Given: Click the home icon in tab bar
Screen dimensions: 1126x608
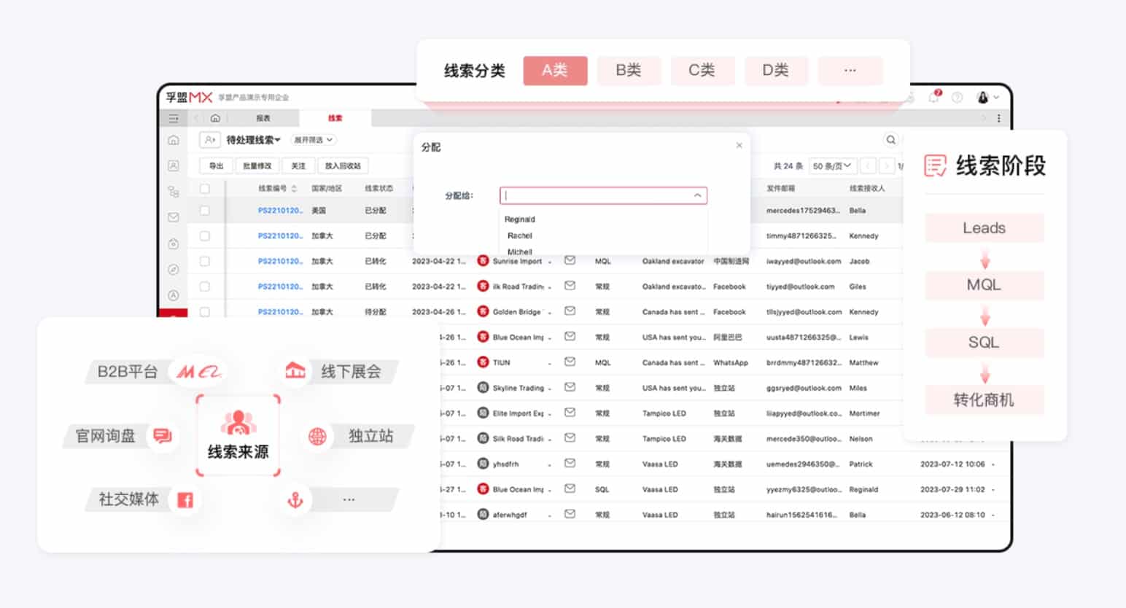Looking at the screenshot, I should [215, 118].
